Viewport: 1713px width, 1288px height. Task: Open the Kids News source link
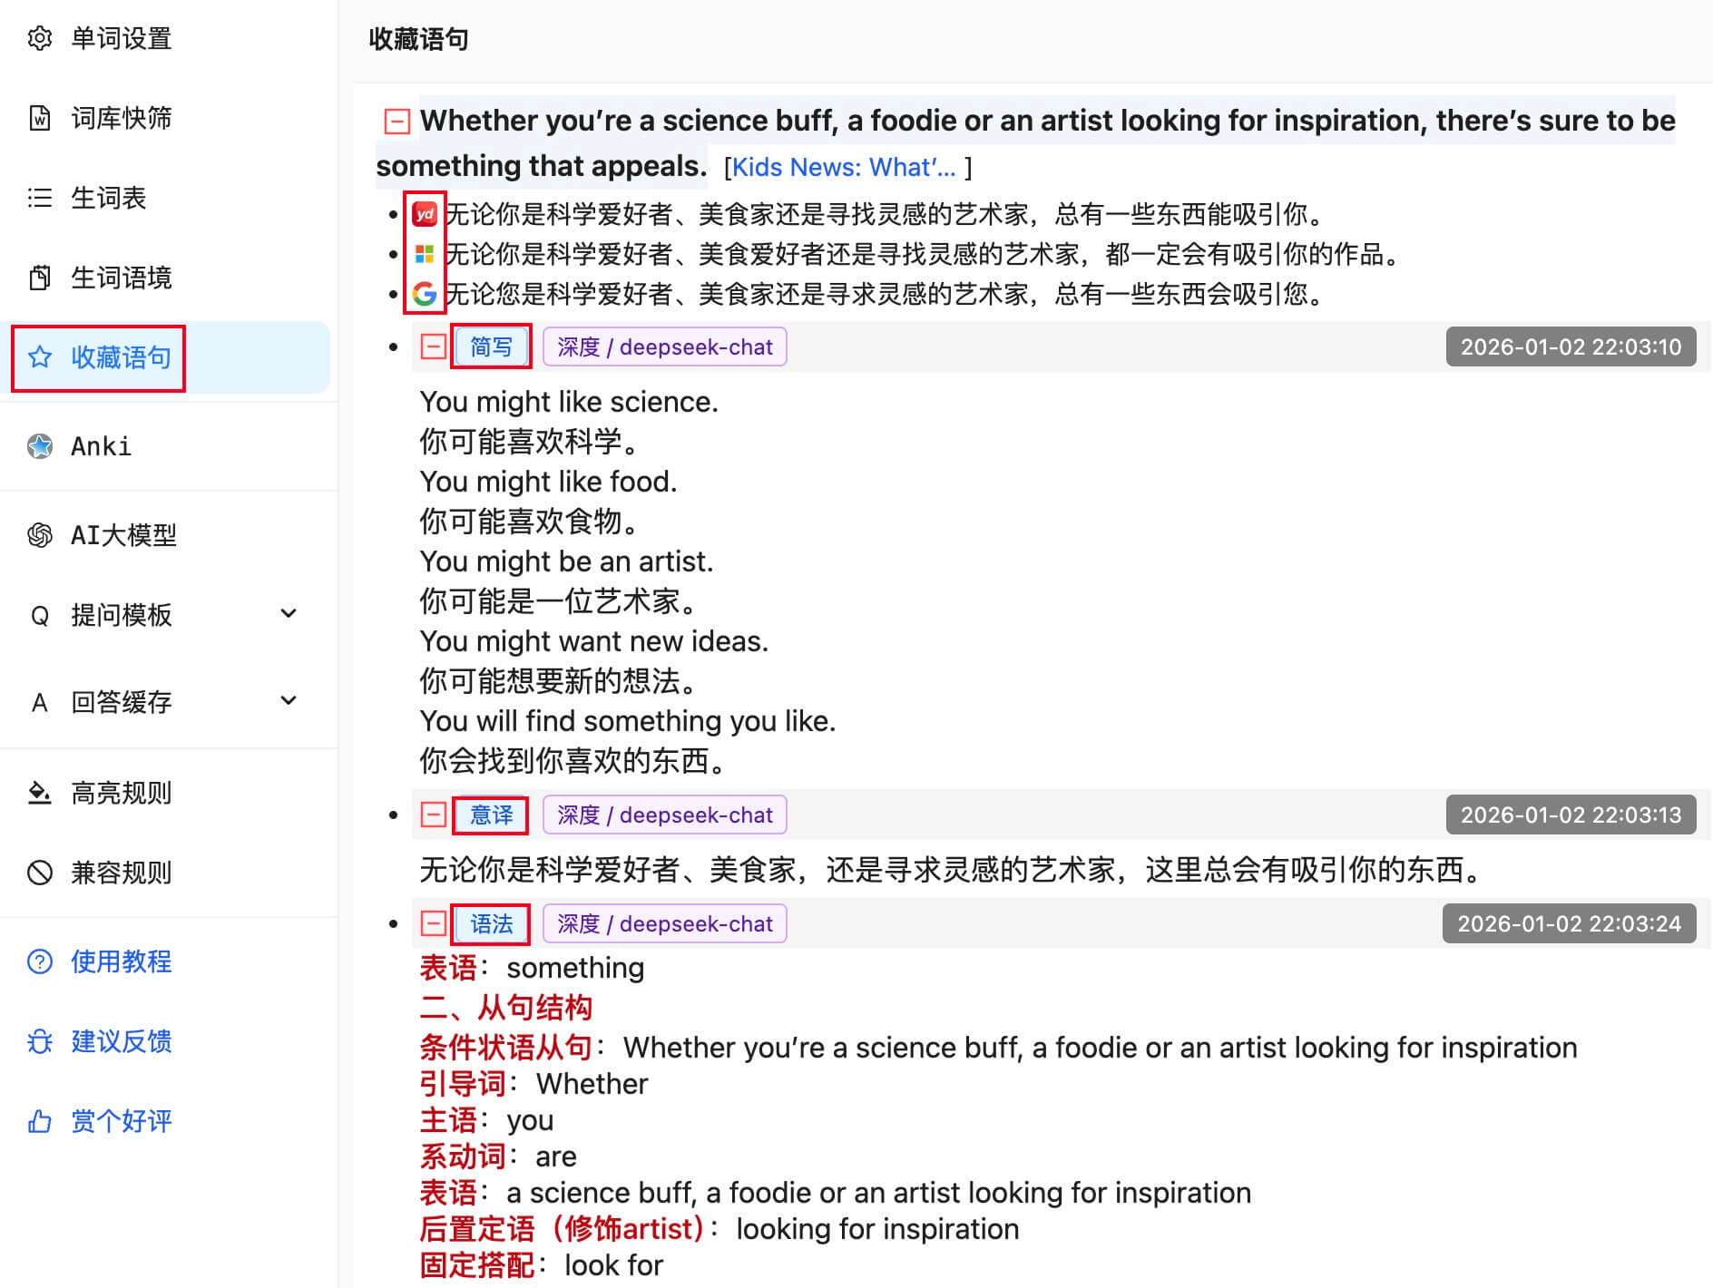[843, 167]
